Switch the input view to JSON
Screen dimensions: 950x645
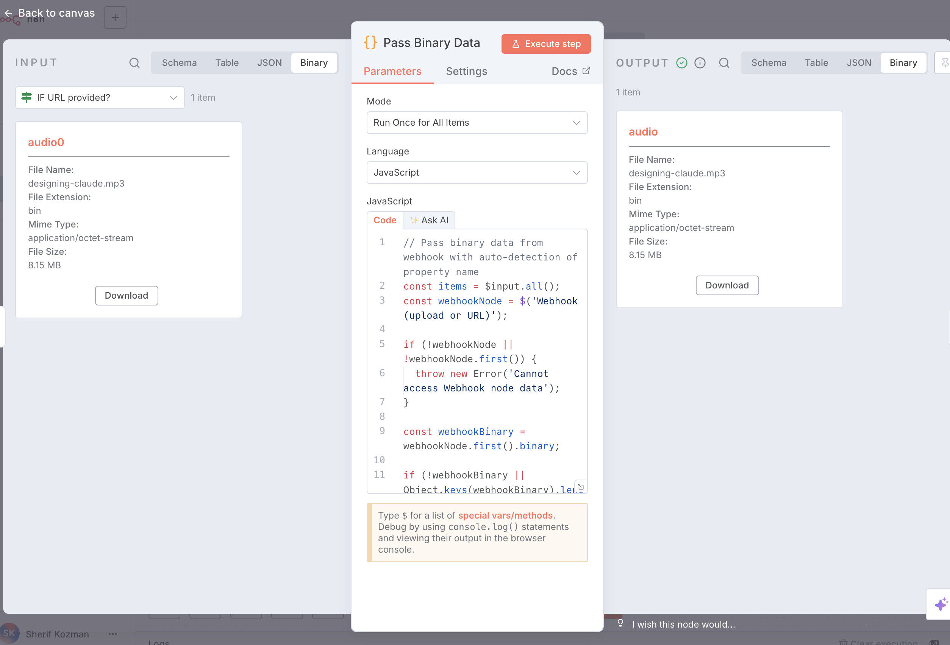[x=269, y=62]
